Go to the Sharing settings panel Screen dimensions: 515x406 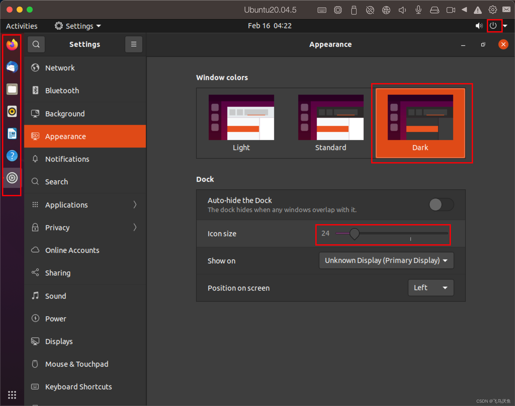[x=85, y=273]
